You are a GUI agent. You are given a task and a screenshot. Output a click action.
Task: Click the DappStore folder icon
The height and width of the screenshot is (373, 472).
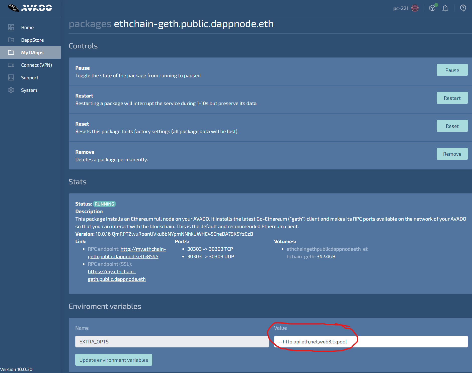[x=11, y=40]
